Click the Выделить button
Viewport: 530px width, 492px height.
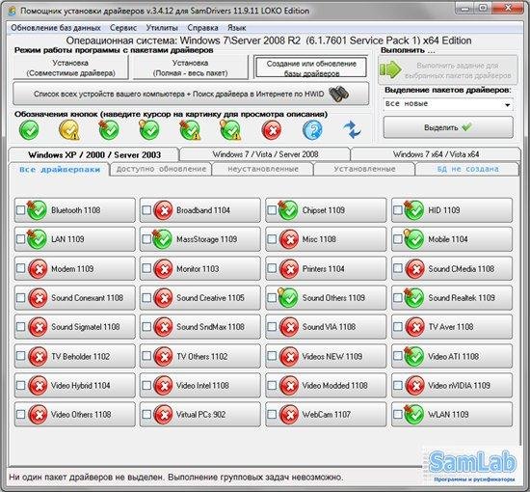(448, 127)
